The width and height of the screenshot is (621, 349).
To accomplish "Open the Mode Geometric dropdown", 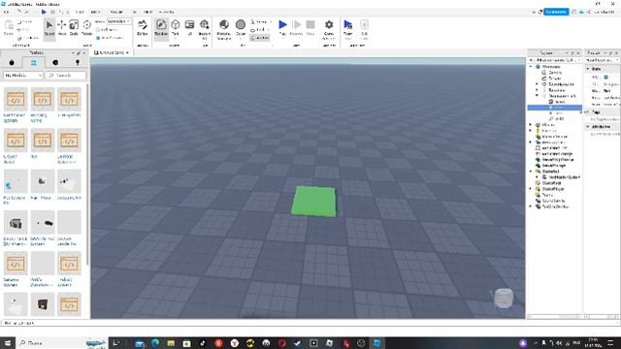I will (118, 21).
